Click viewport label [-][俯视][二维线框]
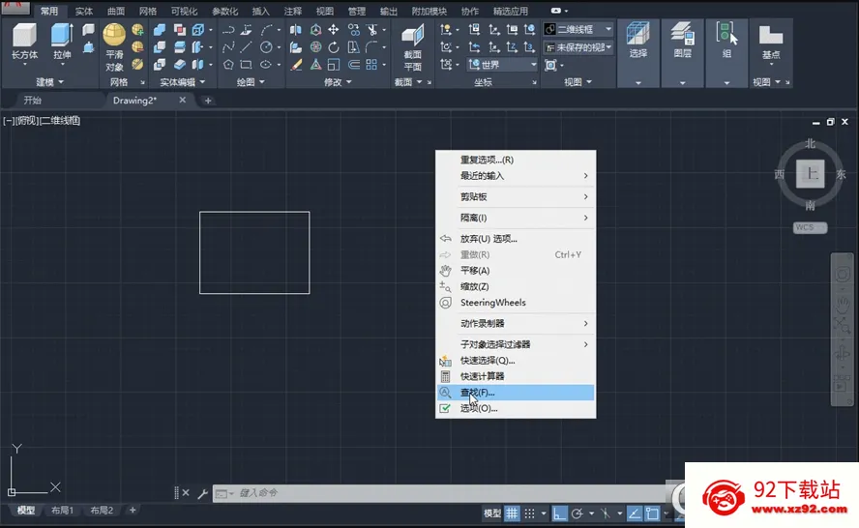The image size is (859, 528). [42, 121]
